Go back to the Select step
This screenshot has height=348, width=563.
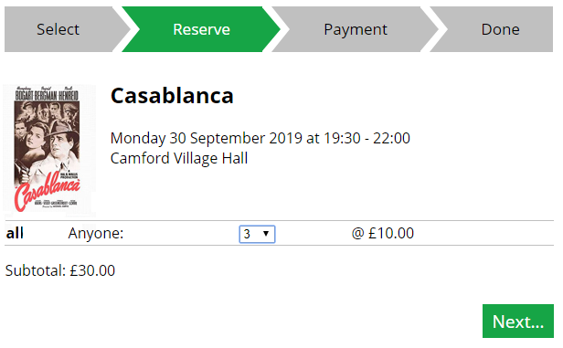[63, 29]
